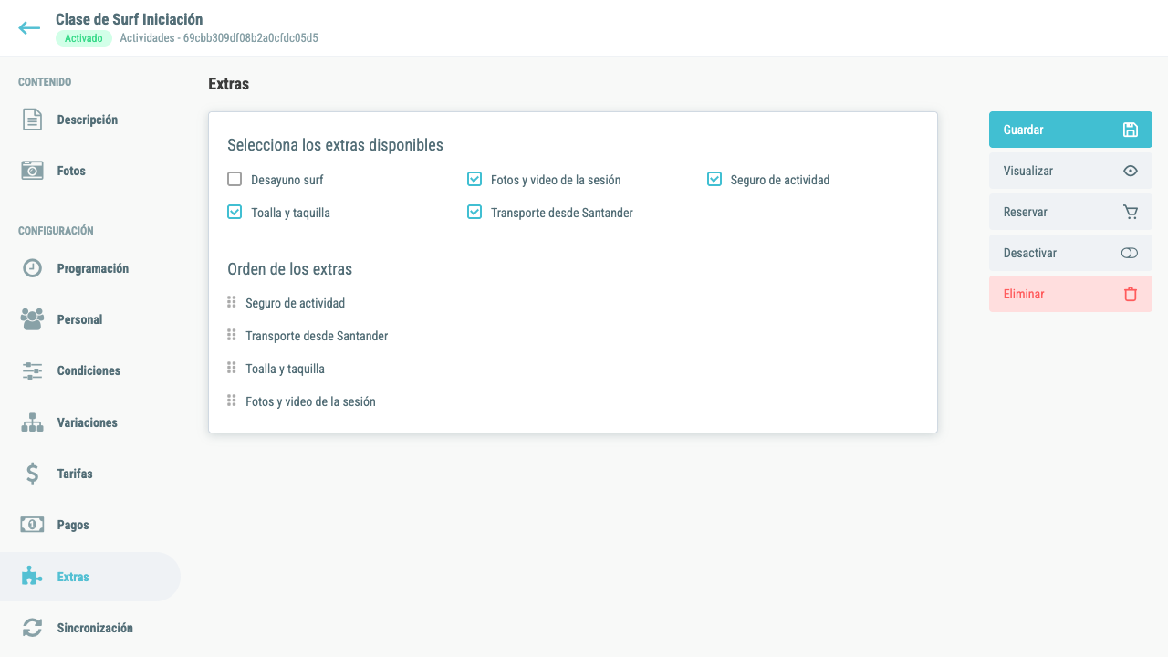
Task: Click the shopping cart icon on Reservar
Action: [x=1131, y=212]
